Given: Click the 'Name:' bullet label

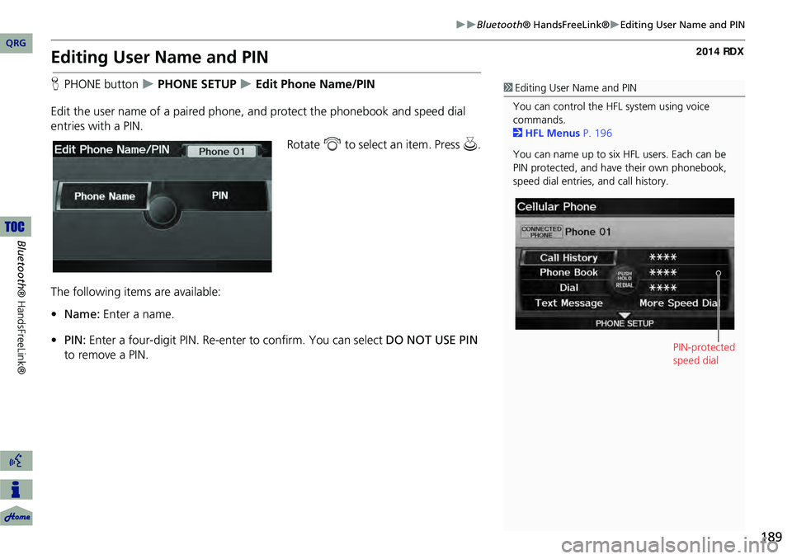Looking at the screenshot, I should coord(82,314).
